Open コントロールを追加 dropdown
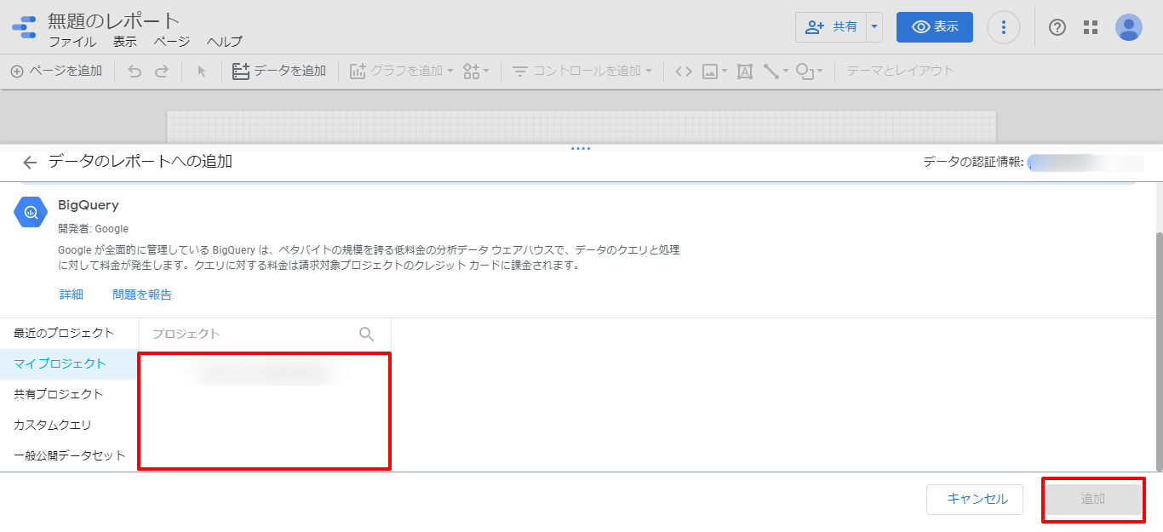 click(581, 72)
